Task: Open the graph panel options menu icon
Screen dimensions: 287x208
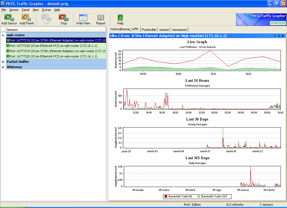Action: click(x=275, y=36)
